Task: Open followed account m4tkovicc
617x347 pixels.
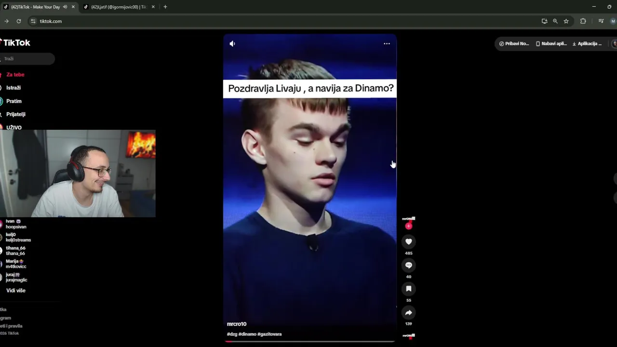Action: coord(15,264)
